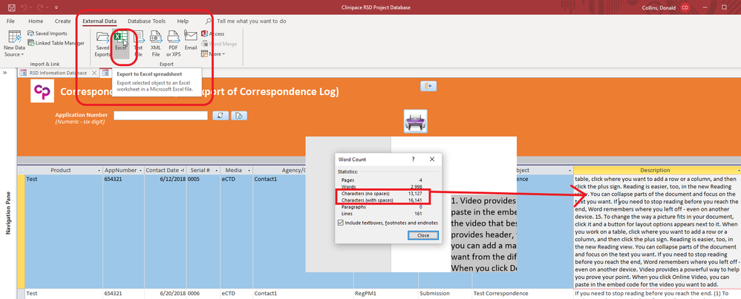Image resolution: width=741 pixels, height=299 pixels.
Task: Click the Redo arrow in title bar
Action: pyautogui.click(x=41, y=7)
